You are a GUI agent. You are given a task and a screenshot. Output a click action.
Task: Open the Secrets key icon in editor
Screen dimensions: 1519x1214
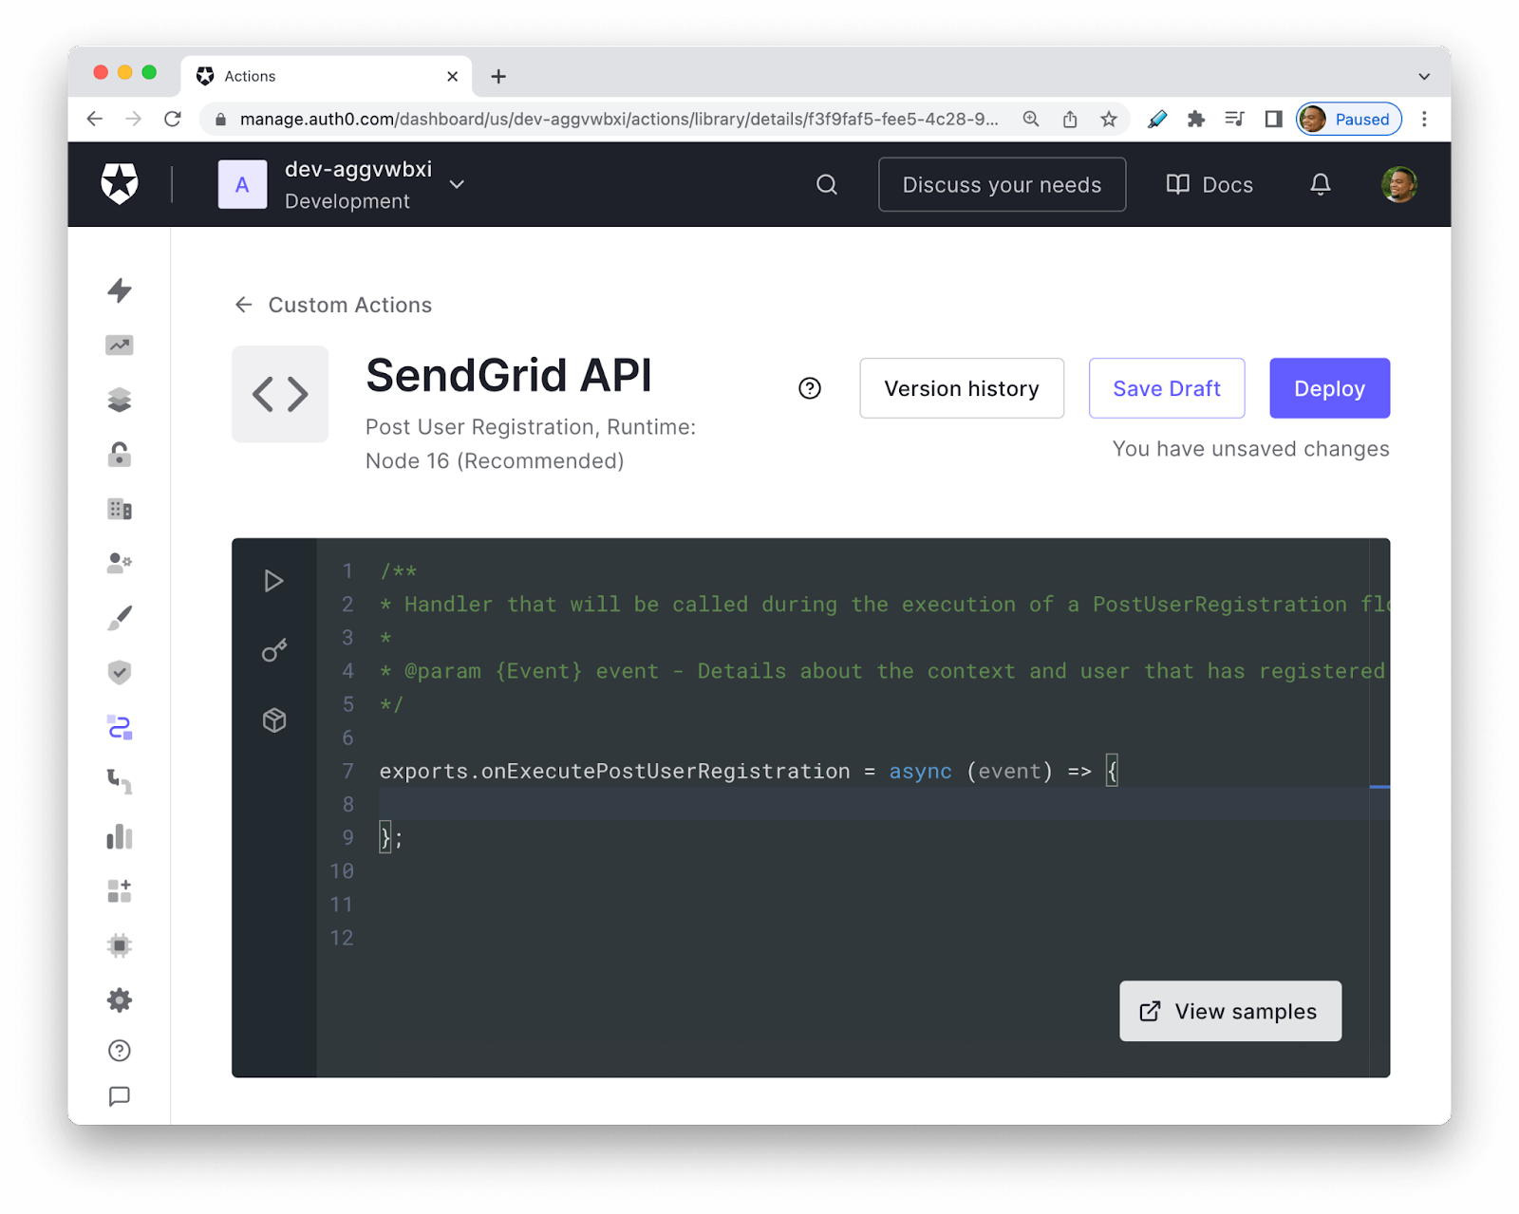(x=274, y=650)
